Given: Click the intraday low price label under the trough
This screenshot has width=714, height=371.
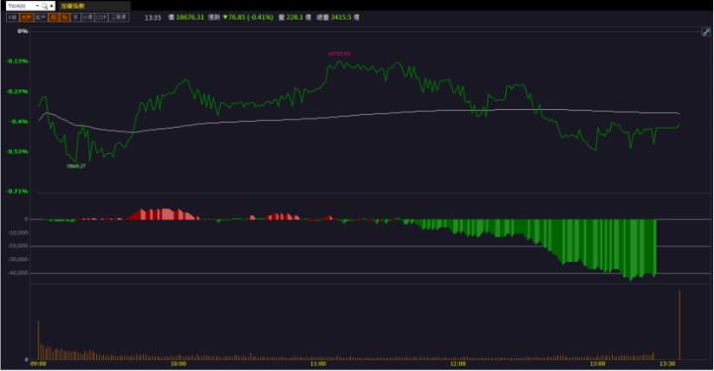Looking at the screenshot, I should (75, 167).
